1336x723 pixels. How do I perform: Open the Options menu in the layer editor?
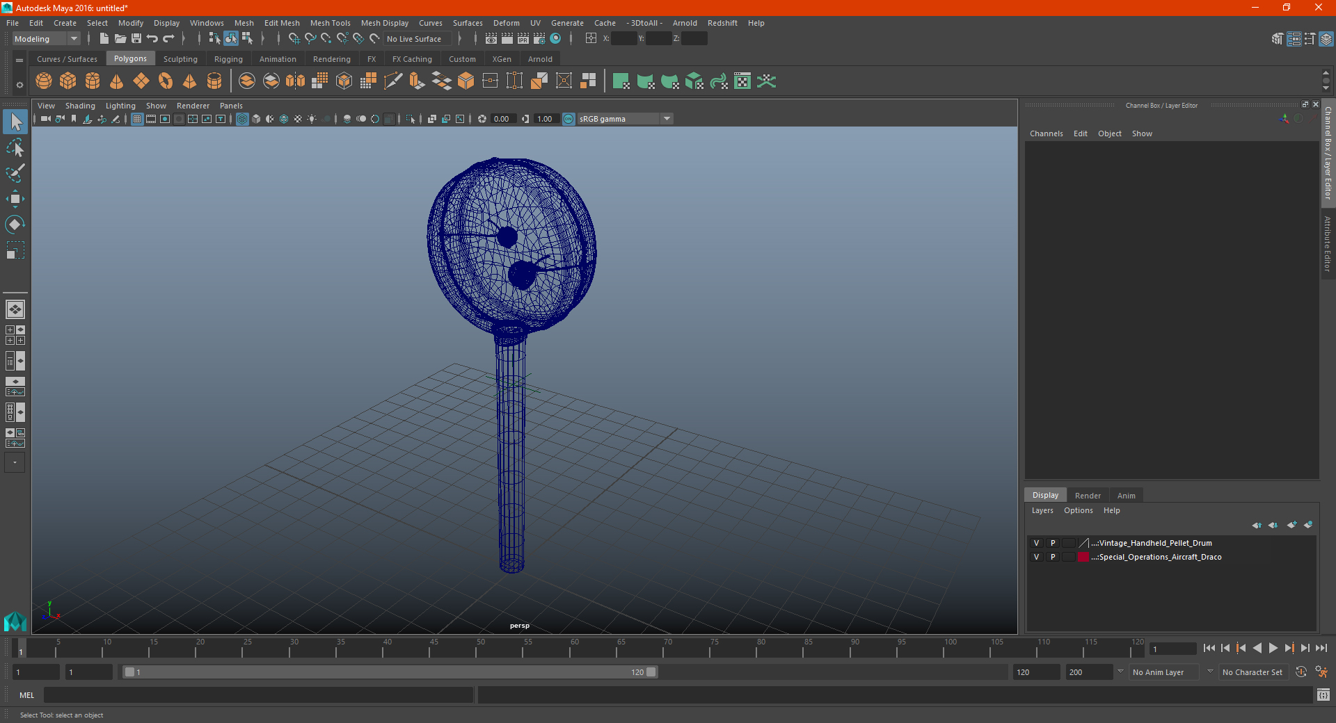point(1079,510)
